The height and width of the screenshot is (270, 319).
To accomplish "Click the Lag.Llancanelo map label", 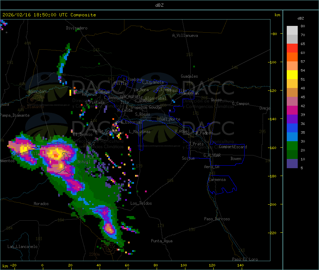I will pyautogui.click(x=22, y=247).
